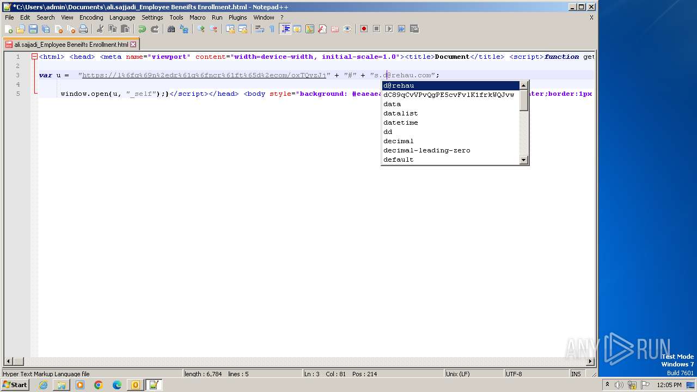This screenshot has height=392, width=697.
Task: Show hidden system tray icons arrow
Action: [607, 385]
